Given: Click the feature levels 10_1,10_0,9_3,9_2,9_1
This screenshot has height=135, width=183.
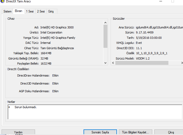Looking at the screenshot, I should click(152, 53).
